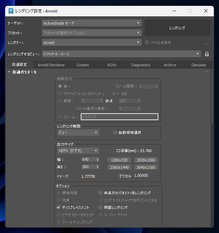Close the レンダリング設定 window

click(x=205, y=11)
